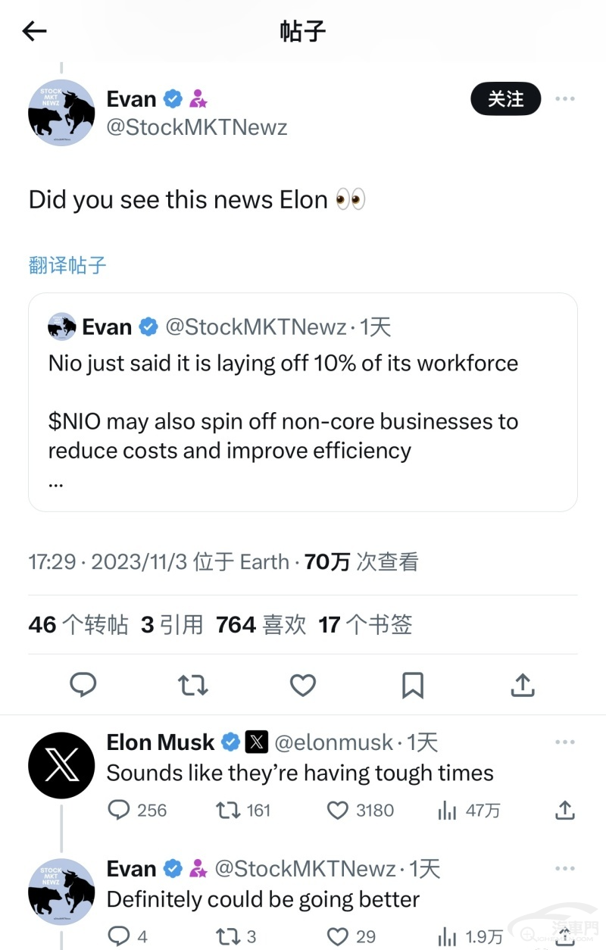
Task: Repost Elon Musk's reply showing 161
Action: [243, 811]
